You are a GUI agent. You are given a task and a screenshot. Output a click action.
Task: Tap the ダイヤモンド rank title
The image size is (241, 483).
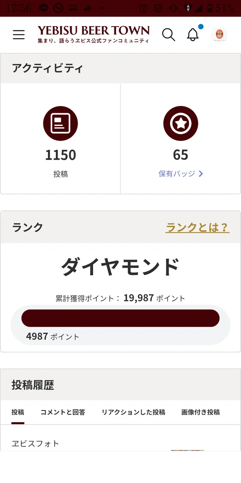120,267
